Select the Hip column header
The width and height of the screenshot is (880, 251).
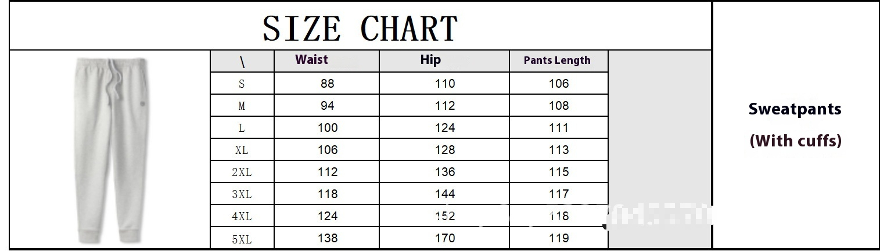430,60
